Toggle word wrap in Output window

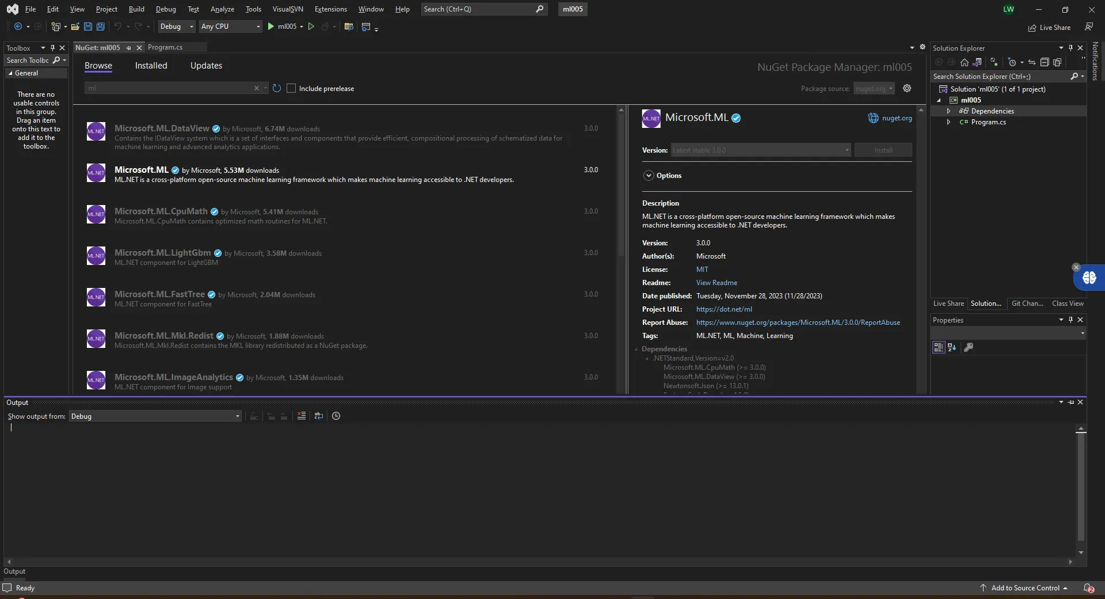pos(319,416)
